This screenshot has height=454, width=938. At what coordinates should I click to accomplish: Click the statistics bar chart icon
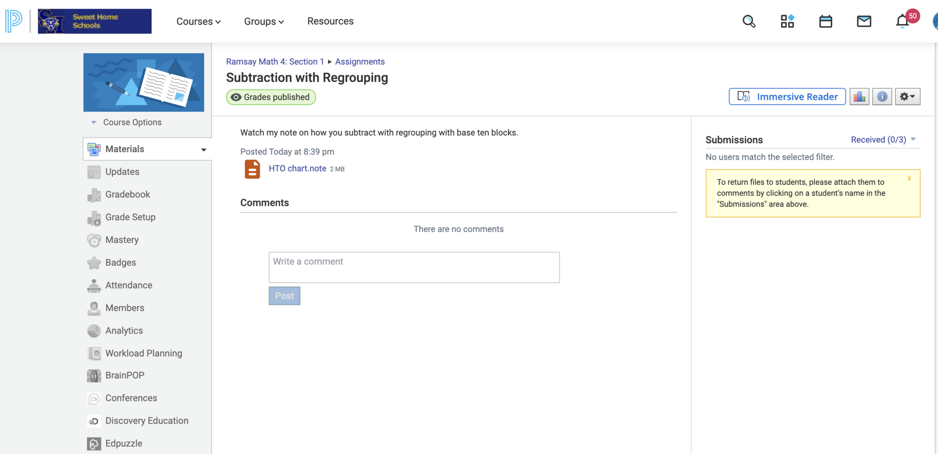pos(859,97)
